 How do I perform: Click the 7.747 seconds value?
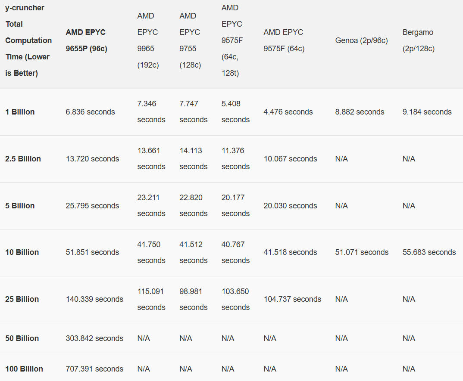(x=194, y=112)
